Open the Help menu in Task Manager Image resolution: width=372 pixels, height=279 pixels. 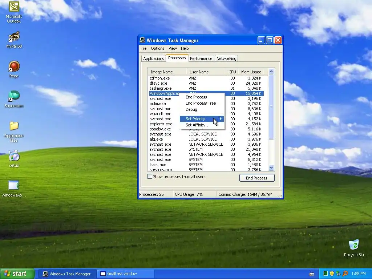(185, 48)
